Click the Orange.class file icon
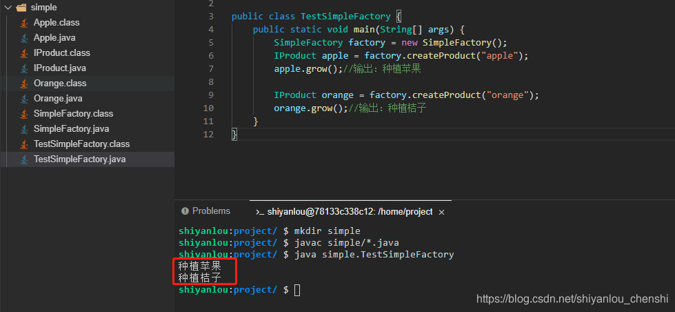 (24, 83)
